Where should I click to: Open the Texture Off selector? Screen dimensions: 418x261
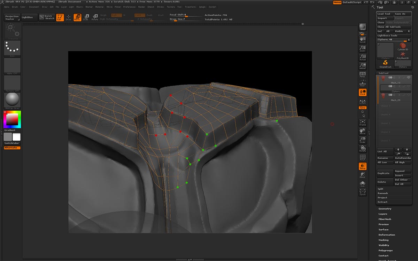click(12, 83)
